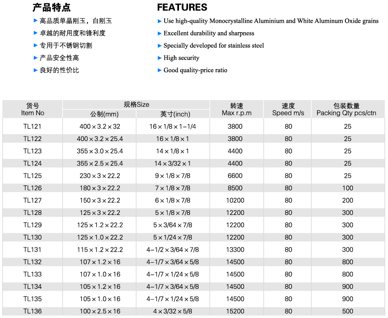Viewport: 388px width, 318px height.
Task: Click the inch cell '16×1/8×1-1/4'
Action: coord(173,126)
